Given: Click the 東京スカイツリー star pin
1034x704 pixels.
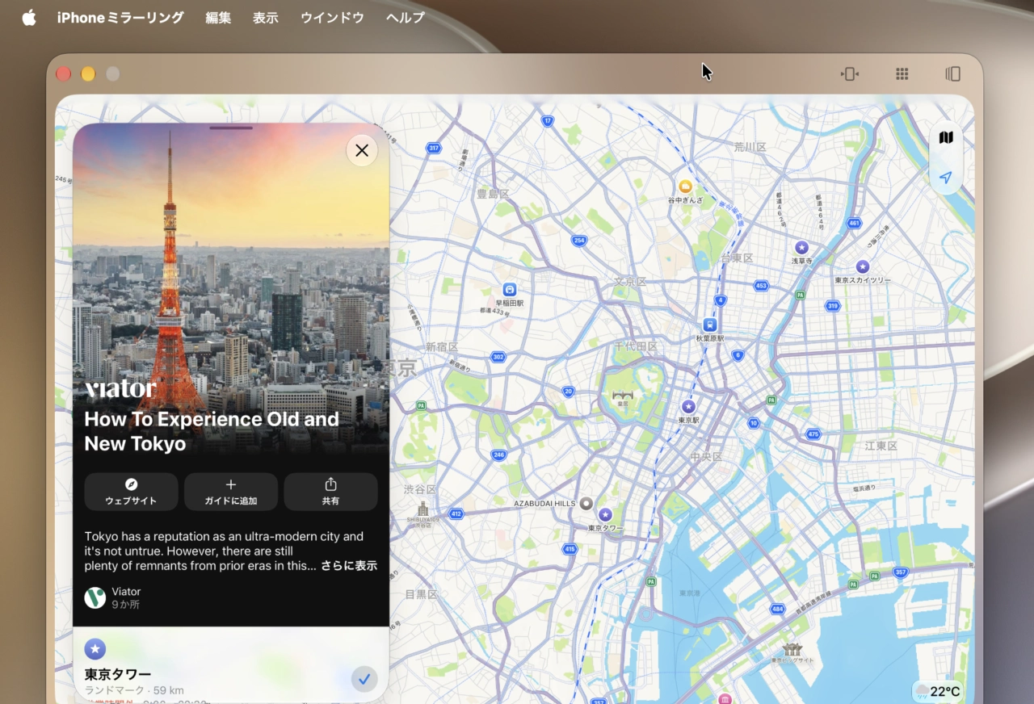Looking at the screenshot, I should click(x=863, y=266).
